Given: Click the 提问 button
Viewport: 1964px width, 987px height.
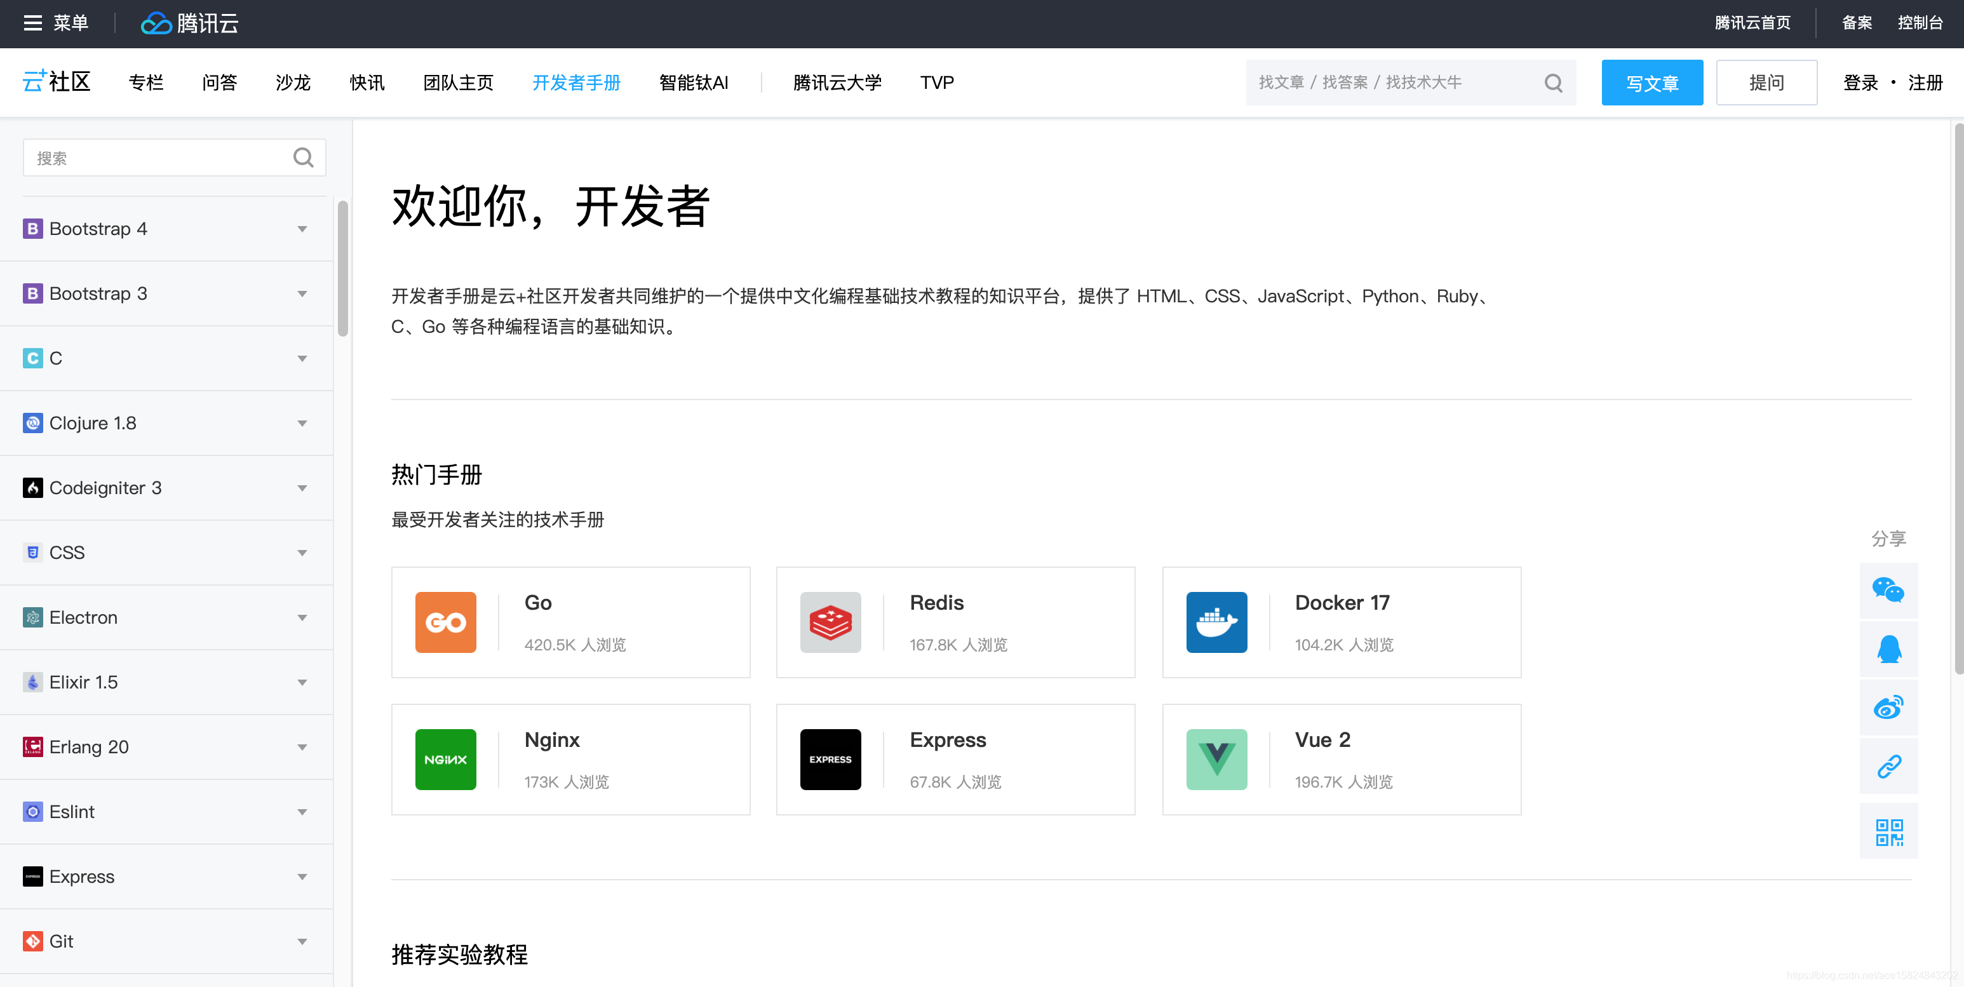Looking at the screenshot, I should (1766, 83).
